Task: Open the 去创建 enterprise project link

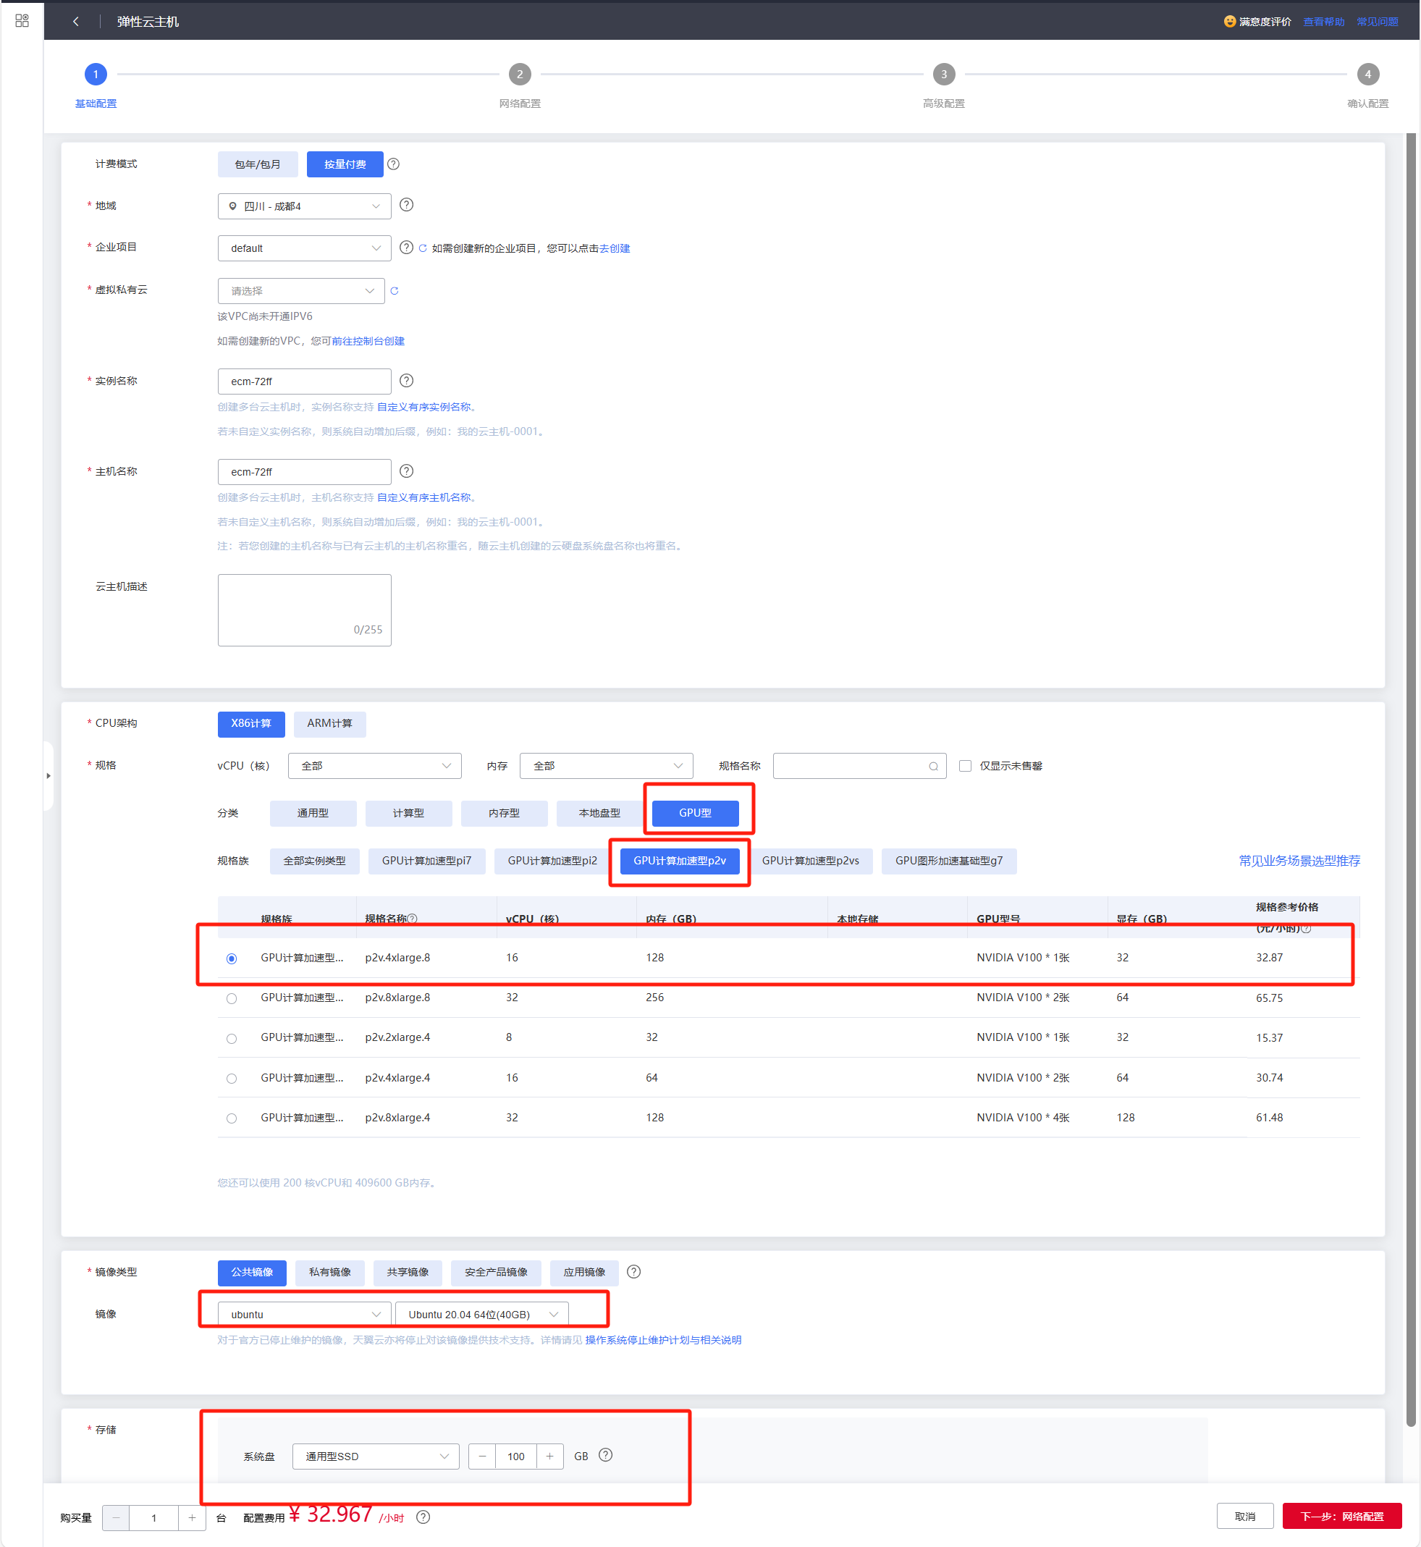Action: coord(615,248)
